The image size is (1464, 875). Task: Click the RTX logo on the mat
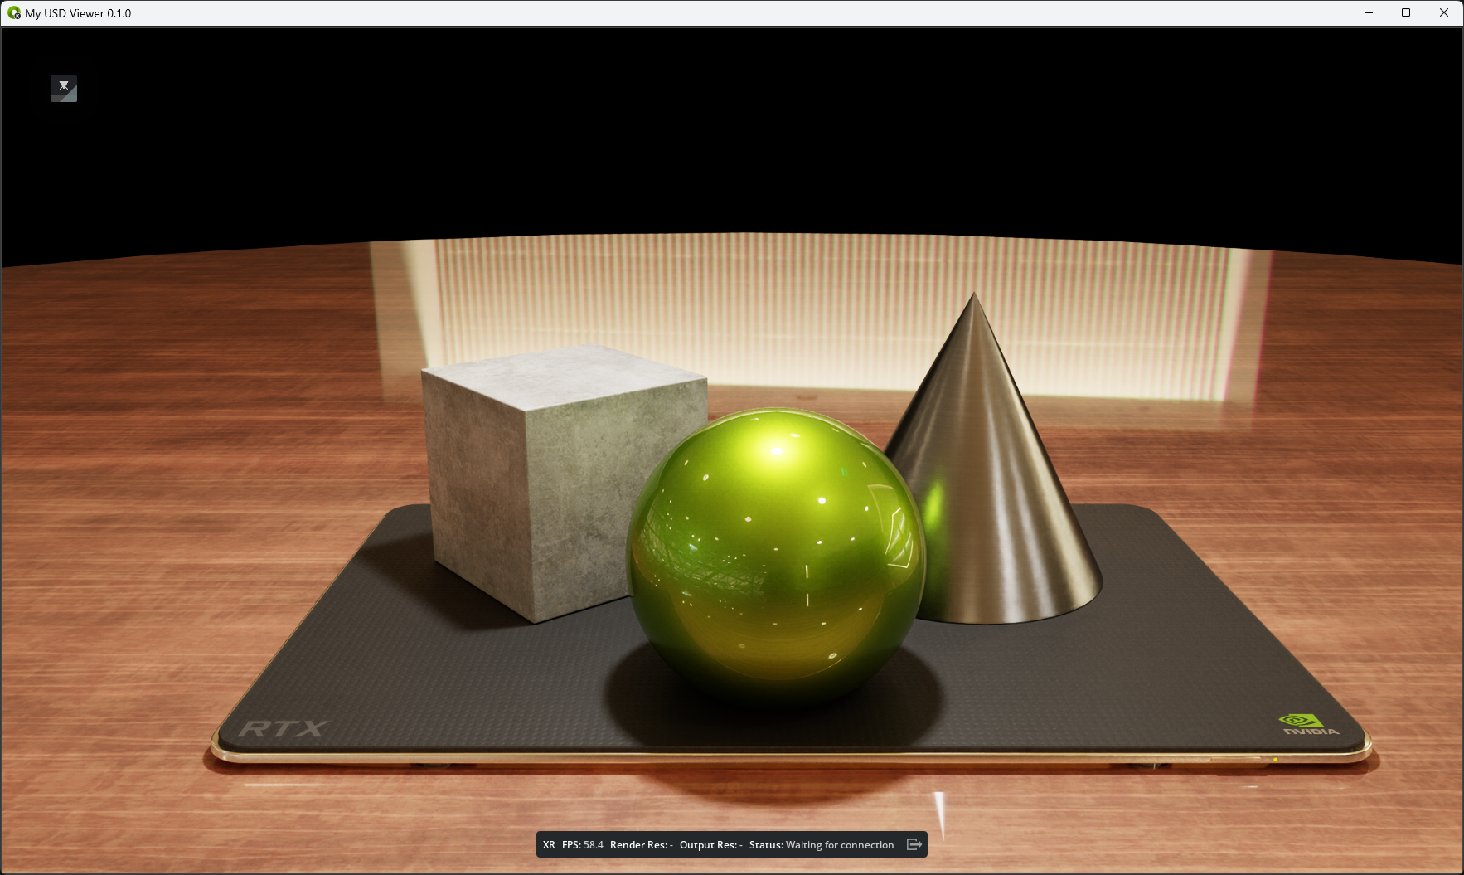[x=283, y=729]
